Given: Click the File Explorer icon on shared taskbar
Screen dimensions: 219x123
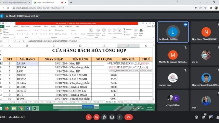Looking at the screenshot, I should click(x=14, y=108).
